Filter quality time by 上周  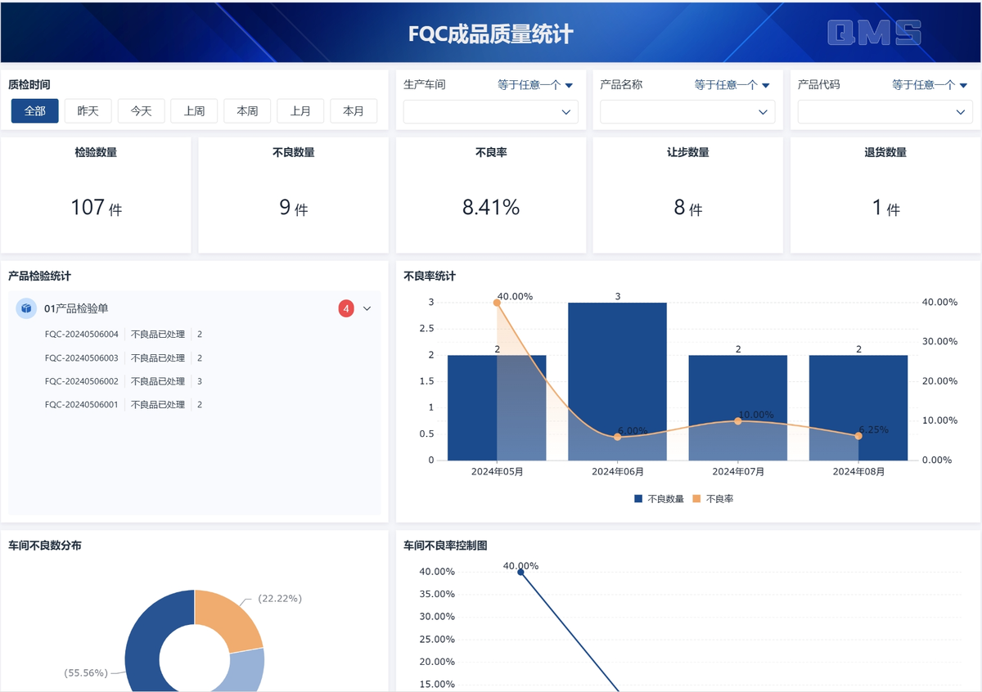(195, 111)
